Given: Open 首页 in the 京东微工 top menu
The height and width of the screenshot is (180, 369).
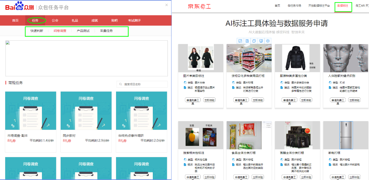Looking at the screenshot, I should coord(277,6).
